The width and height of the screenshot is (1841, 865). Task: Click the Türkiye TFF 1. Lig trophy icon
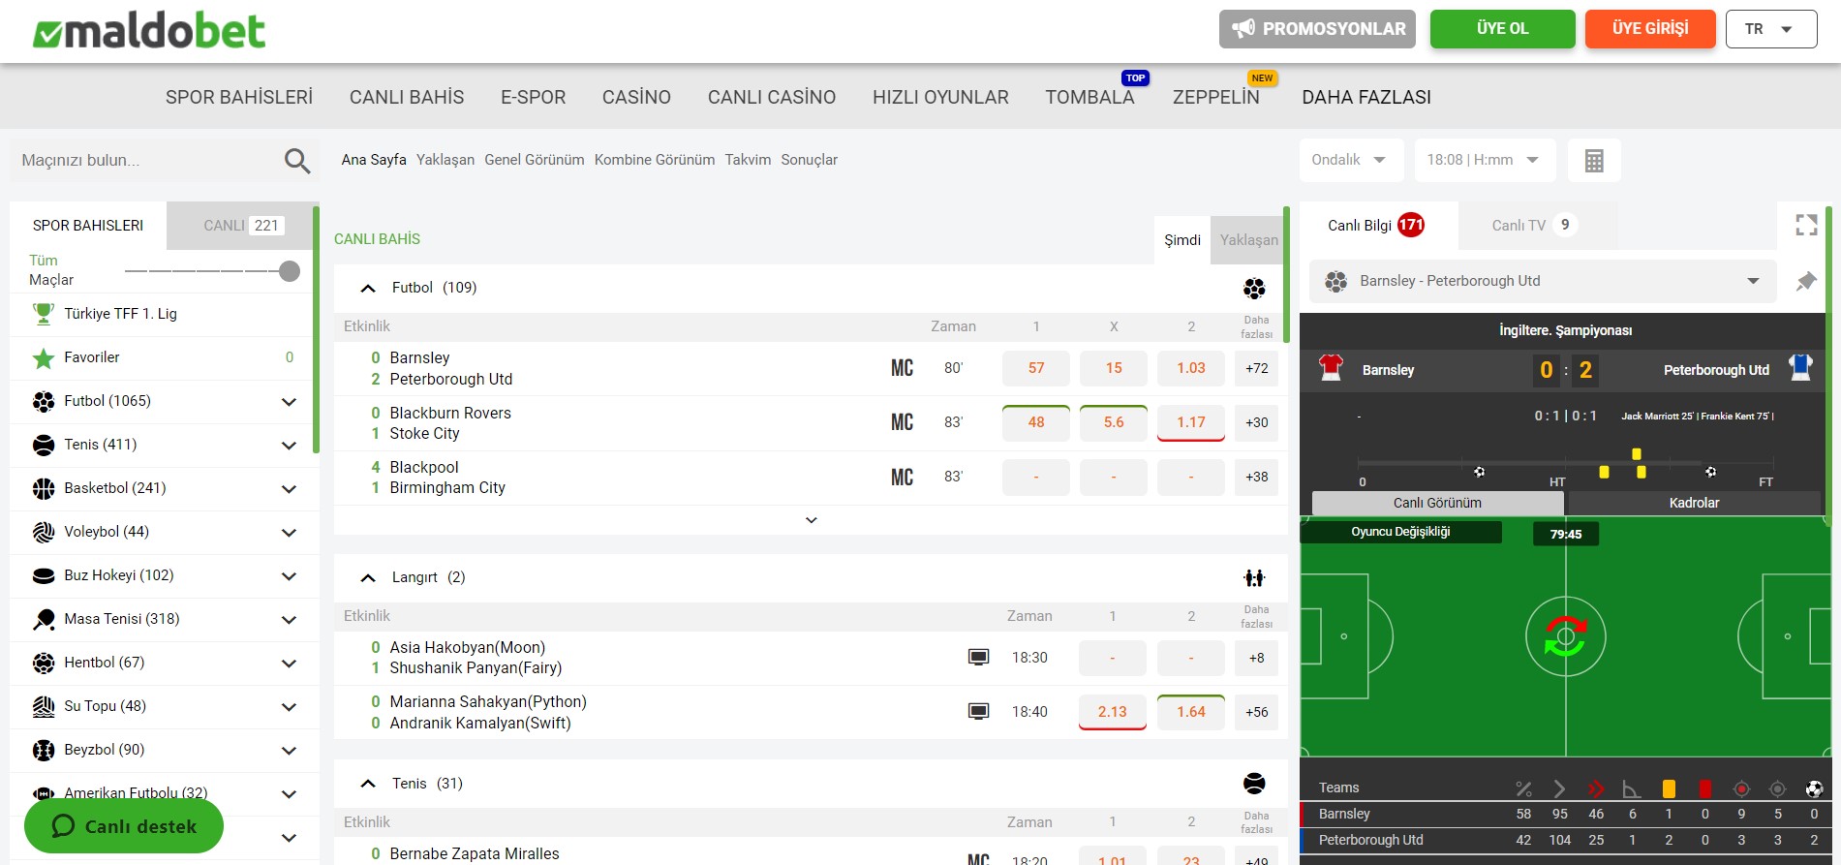[x=44, y=314]
